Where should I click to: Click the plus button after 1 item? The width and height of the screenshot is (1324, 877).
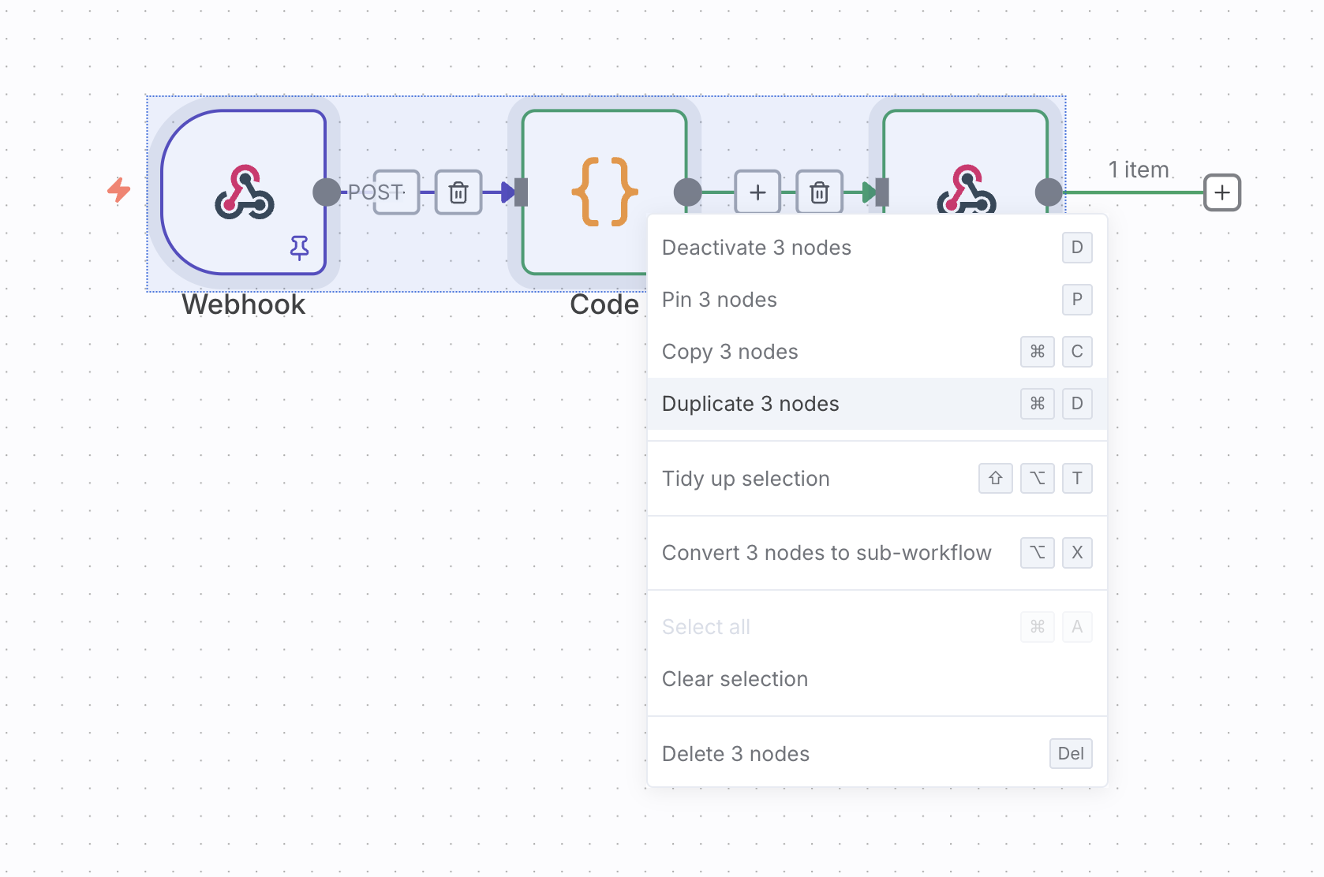tap(1221, 192)
